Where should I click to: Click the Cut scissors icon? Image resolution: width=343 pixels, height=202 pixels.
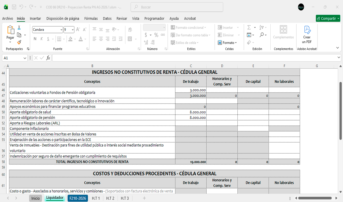coord(19,28)
